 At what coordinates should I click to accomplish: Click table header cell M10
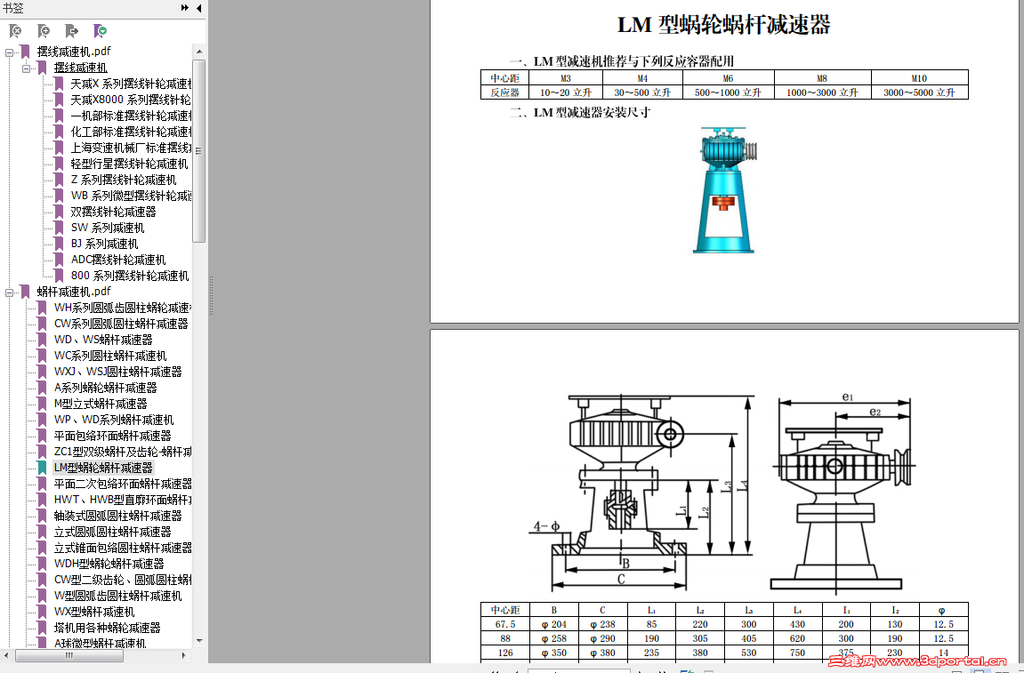point(919,78)
